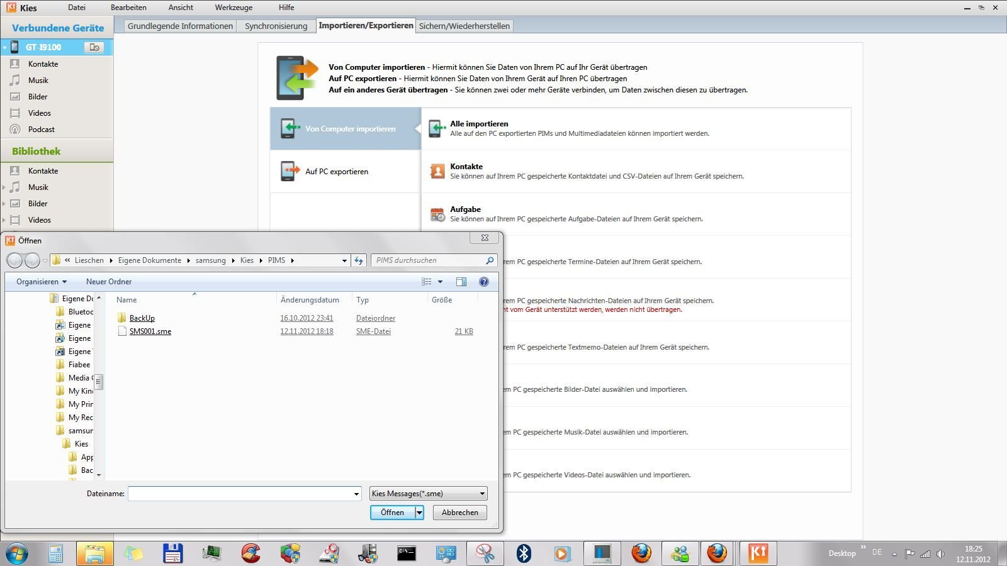Click the transfer button beside GT-I9100

click(94, 47)
